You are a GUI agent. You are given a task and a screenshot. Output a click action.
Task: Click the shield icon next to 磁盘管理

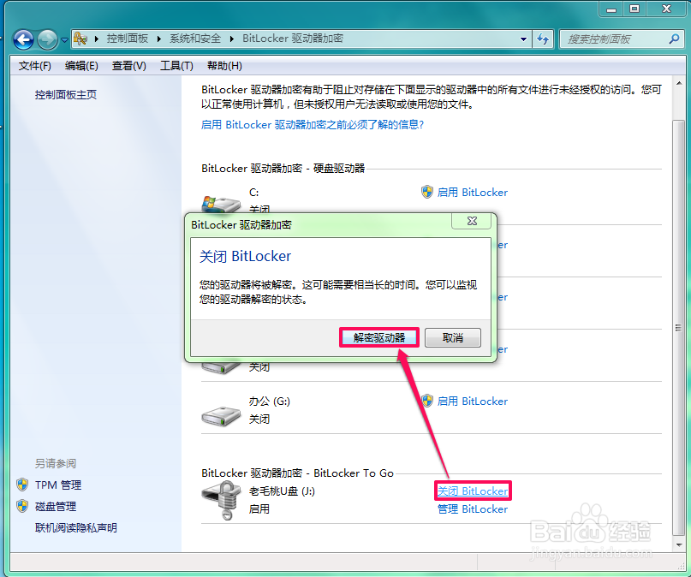22,506
